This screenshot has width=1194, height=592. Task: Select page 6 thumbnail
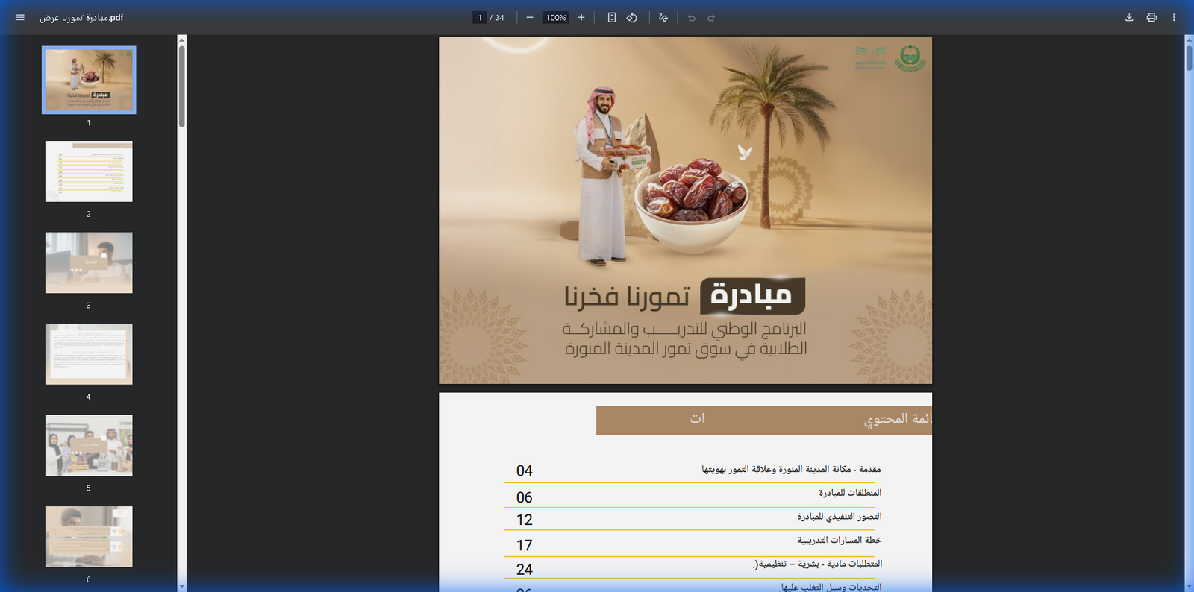tap(89, 537)
